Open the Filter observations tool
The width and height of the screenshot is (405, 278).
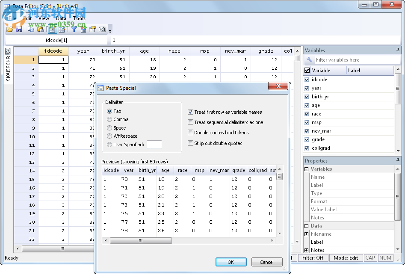74,29
